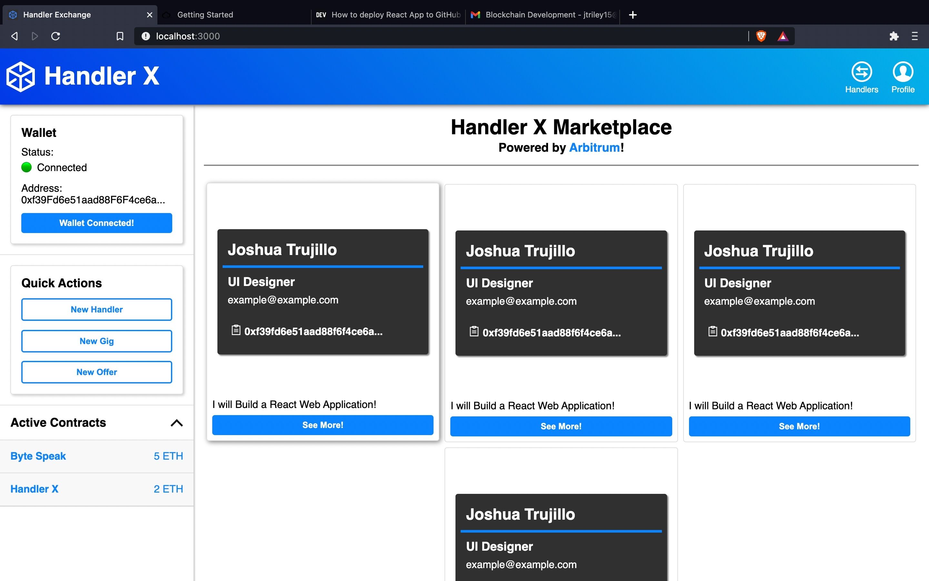Copy address clipboard icon in third card
Viewport: 929px width, 581px height.
[713, 331]
